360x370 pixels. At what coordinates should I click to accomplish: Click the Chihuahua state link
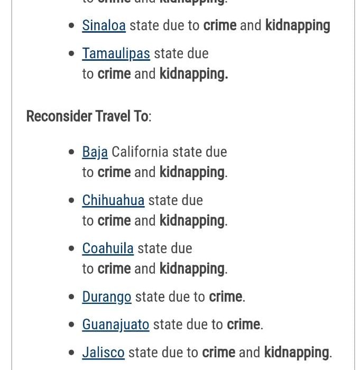(x=113, y=200)
